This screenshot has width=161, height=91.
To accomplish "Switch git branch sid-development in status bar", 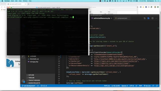I will pyautogui.click(x=29, y=86).
